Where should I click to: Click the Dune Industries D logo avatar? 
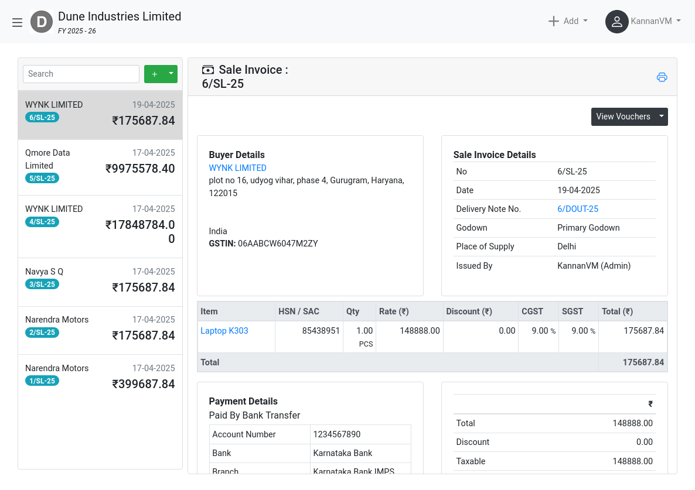tap(42, 22)
